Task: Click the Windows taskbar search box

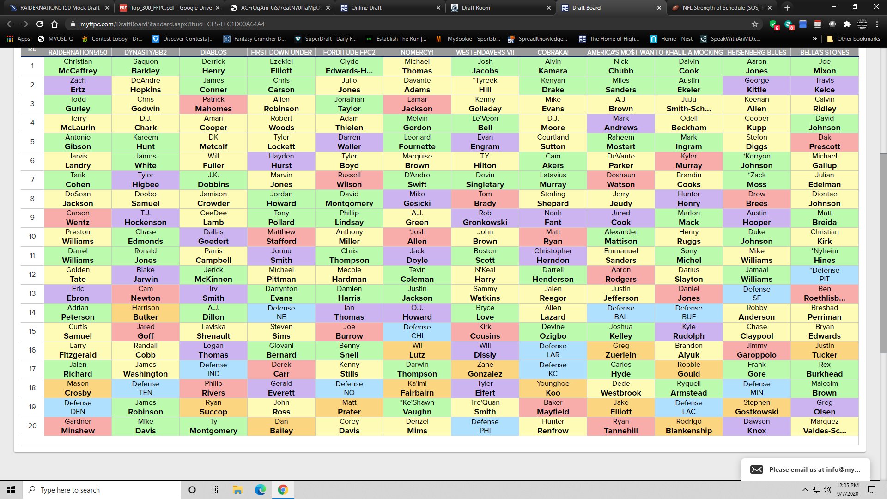Action: tap(102, 490)
